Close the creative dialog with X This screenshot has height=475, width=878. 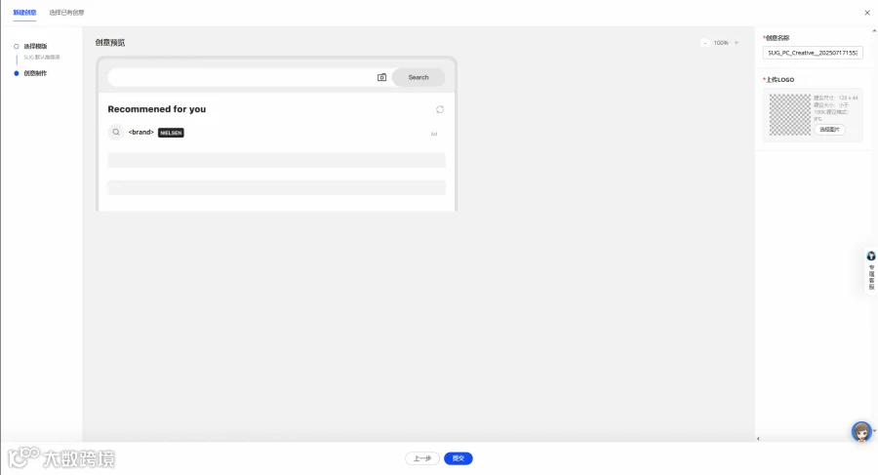(x=867, y=13)
